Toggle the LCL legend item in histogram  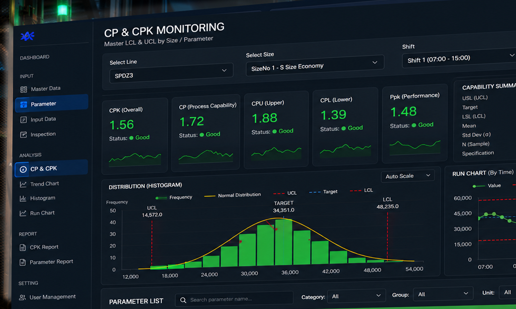361,190
